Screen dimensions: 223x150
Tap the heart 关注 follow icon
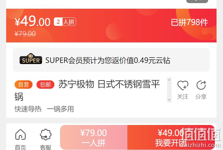click(x=183, y=85)
